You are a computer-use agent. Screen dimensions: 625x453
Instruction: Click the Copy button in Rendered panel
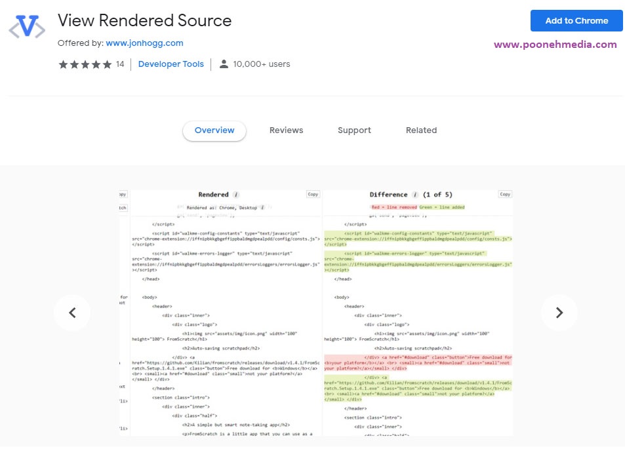tap(313, 194)
